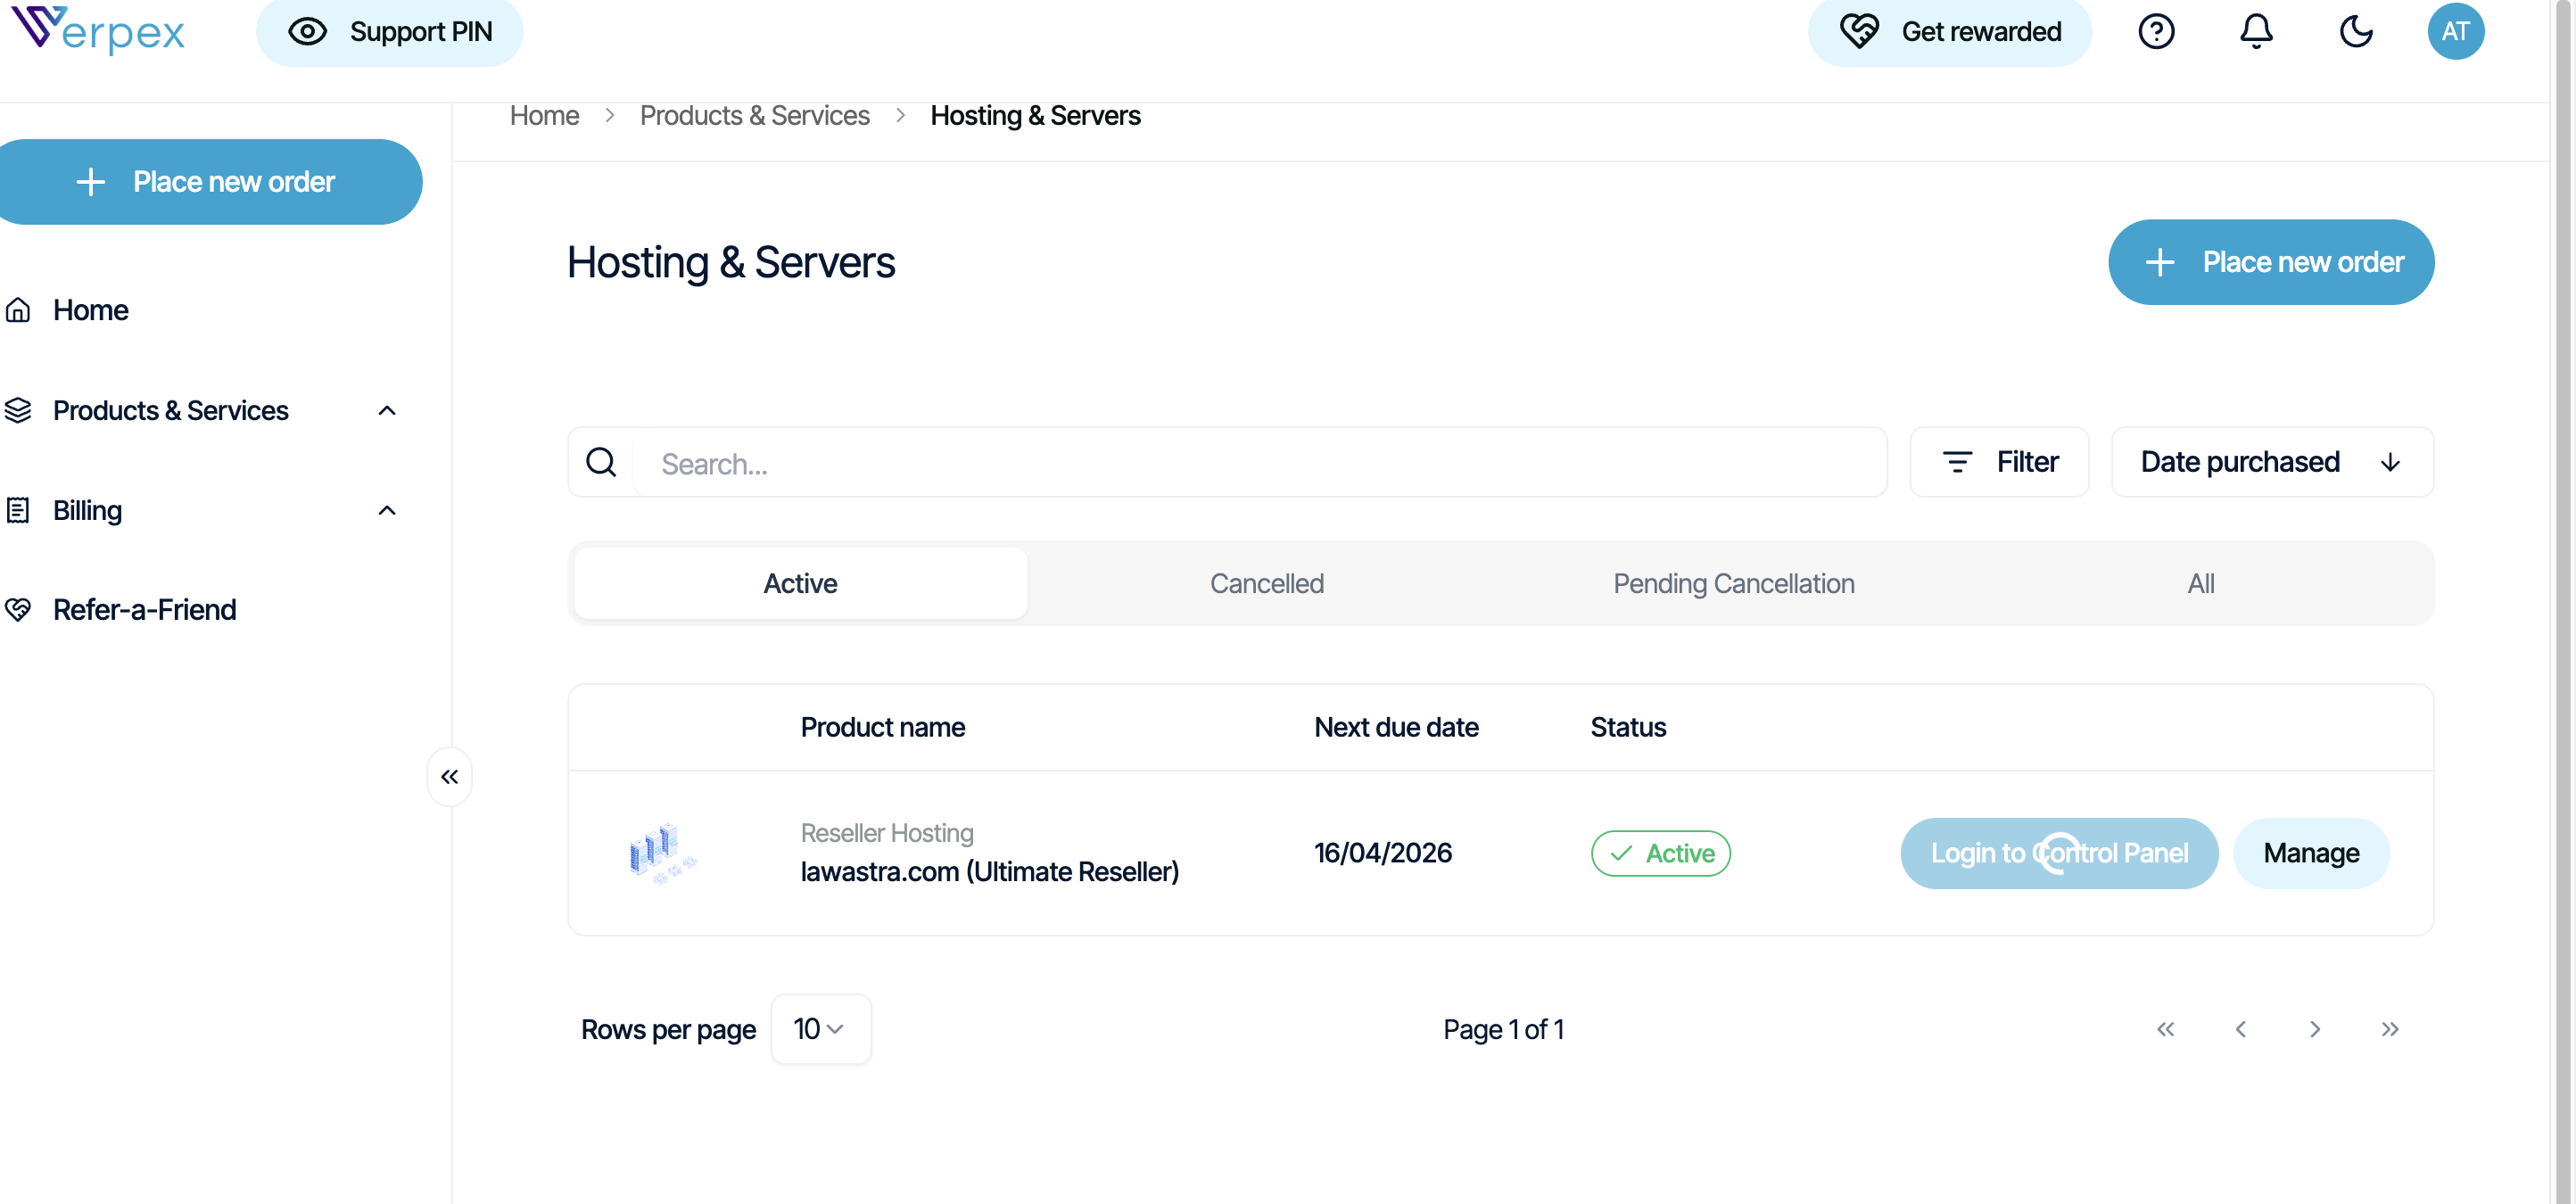Go to the last page arrow
2576x1204 pixels.
tap(2389, 1029)
